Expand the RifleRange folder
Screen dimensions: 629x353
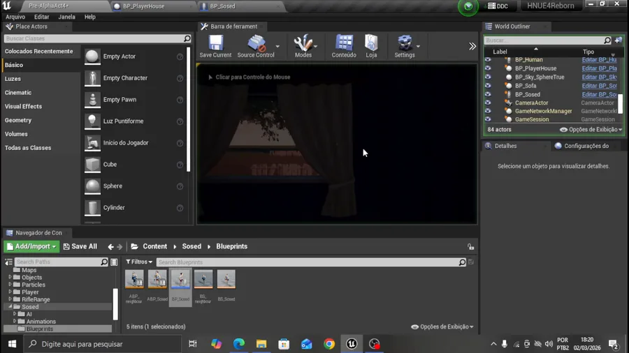[10, 299]
